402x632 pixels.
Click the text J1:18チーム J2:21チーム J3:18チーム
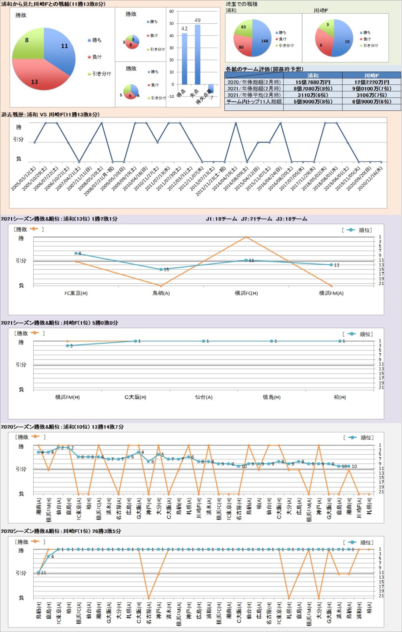[x=256, y=219]
